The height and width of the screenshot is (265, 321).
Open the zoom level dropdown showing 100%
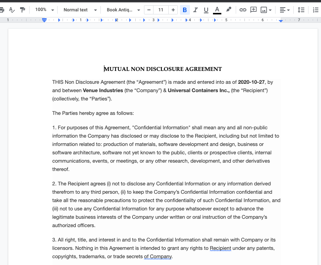coord(44,10)
